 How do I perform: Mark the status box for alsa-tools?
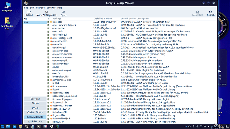coord(48,32)
